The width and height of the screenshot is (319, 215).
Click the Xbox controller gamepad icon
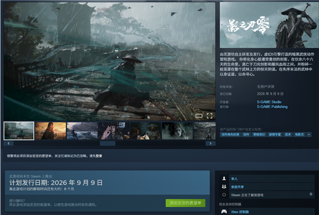coord(224,212)
